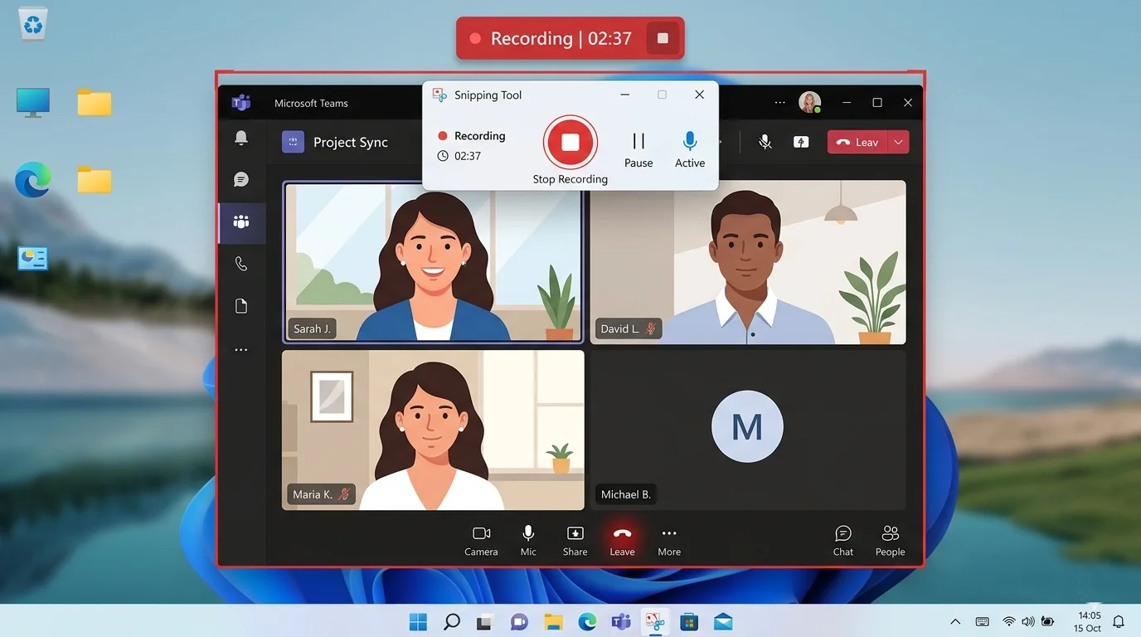Click the Share icon in the meeting toolbar
Screen dimensions: 1141x637
(x=575, y=534)
